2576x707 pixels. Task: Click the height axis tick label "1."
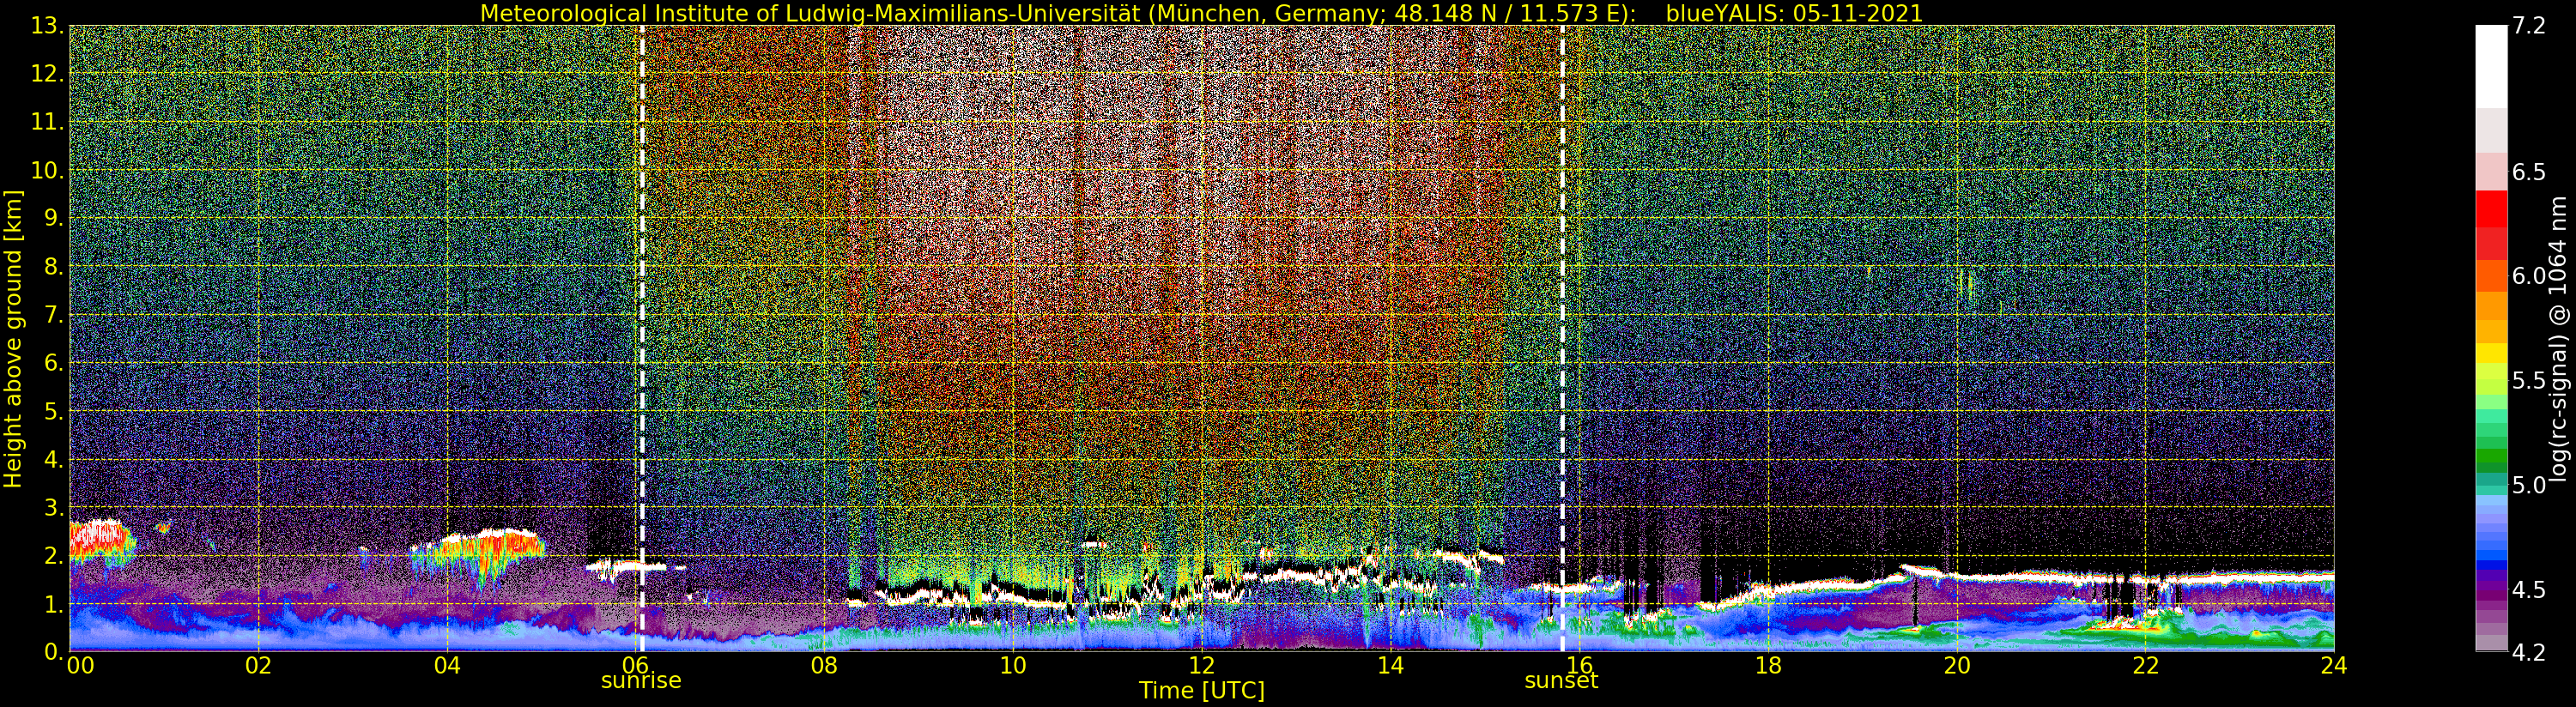click(x=54, y=603)
